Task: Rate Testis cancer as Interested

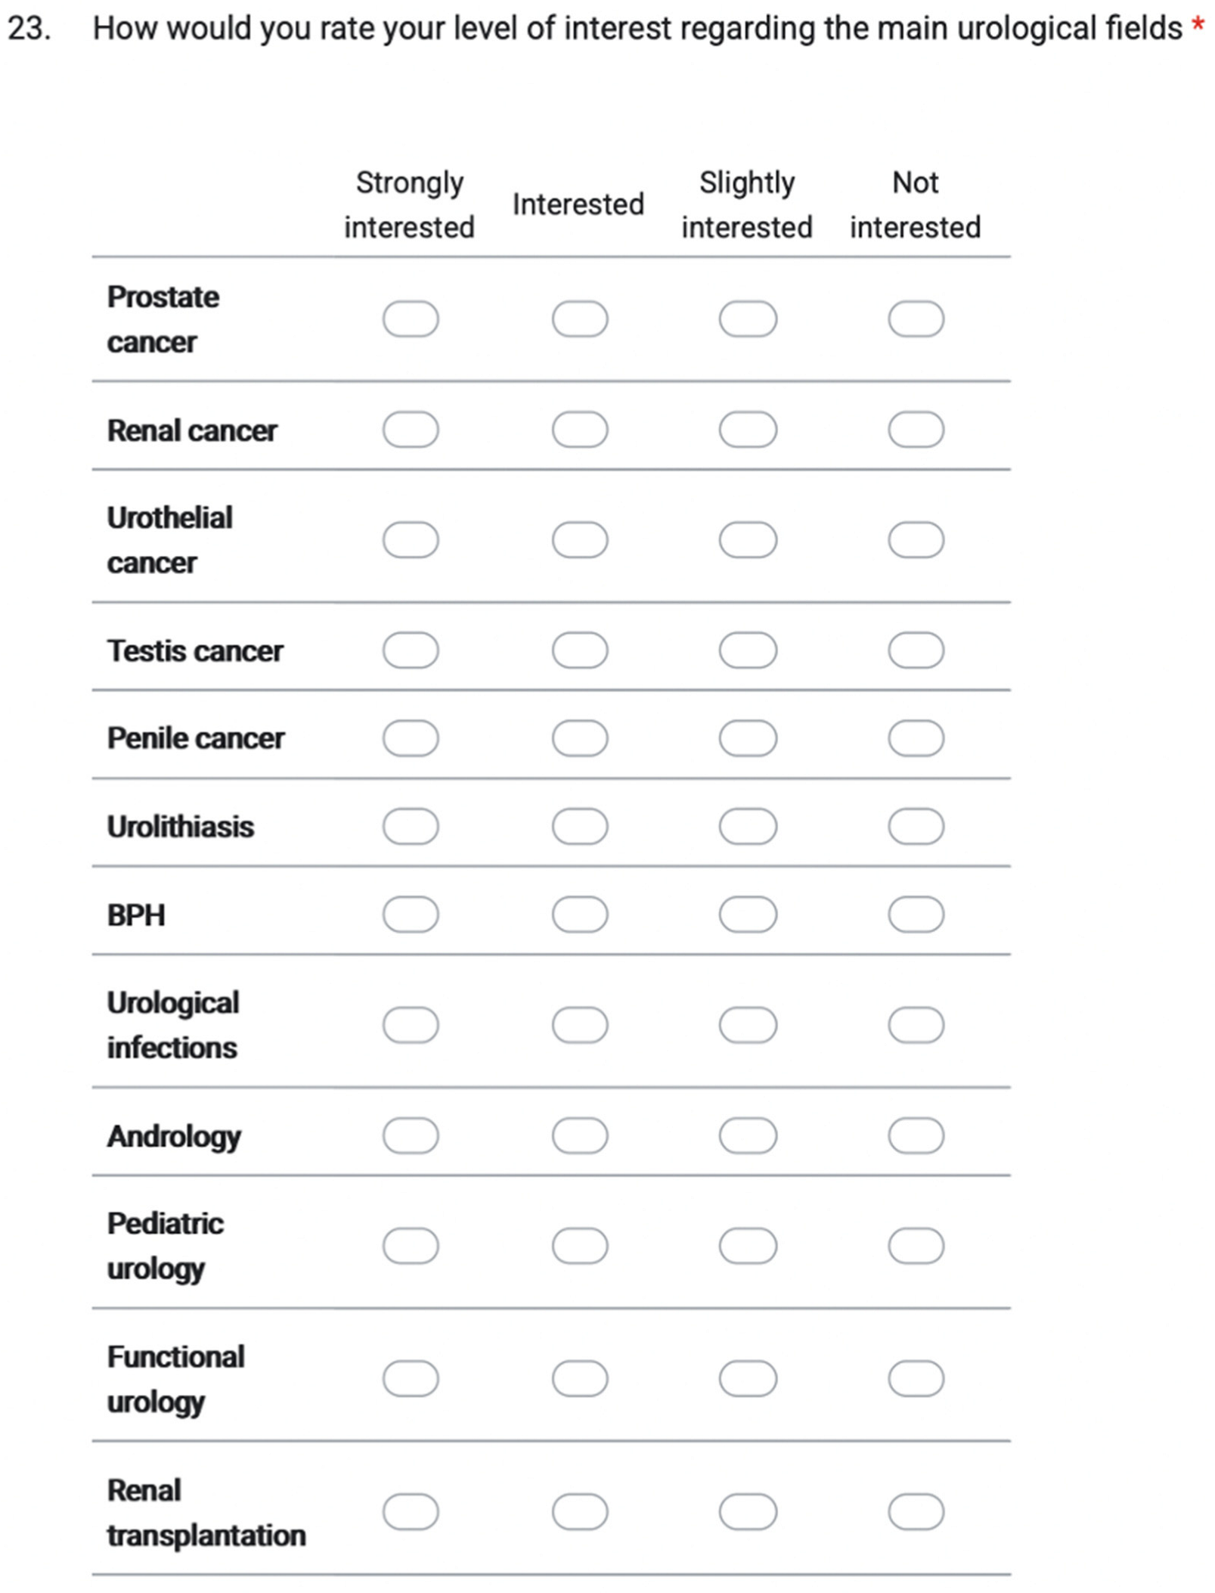Action: pyautogui.click(x=580, y=651)
